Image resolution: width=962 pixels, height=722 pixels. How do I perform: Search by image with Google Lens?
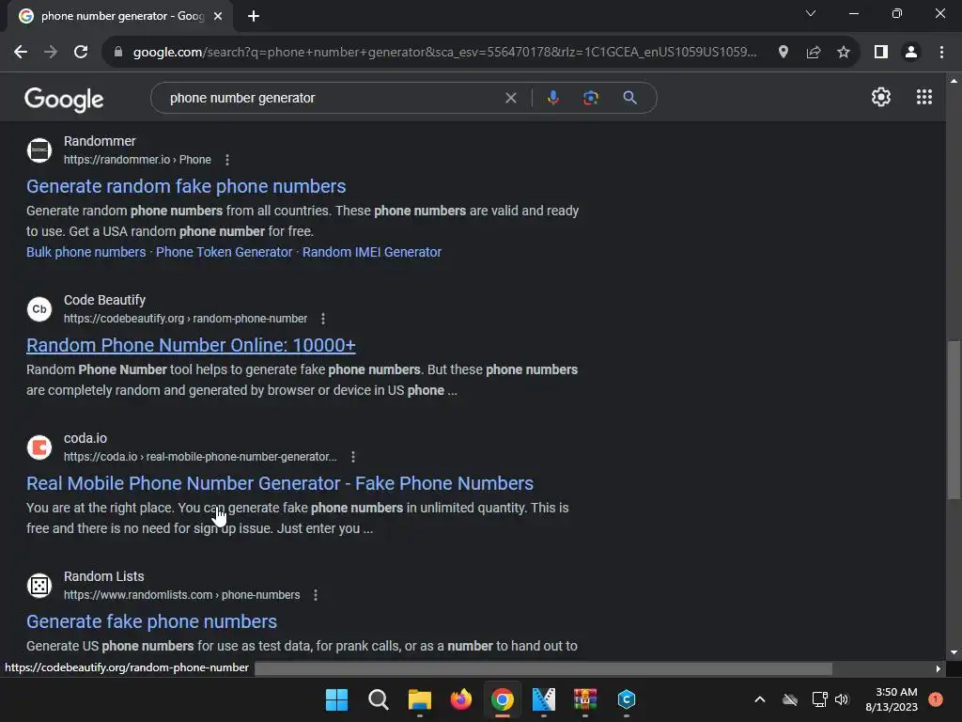[x=590, y=98]
